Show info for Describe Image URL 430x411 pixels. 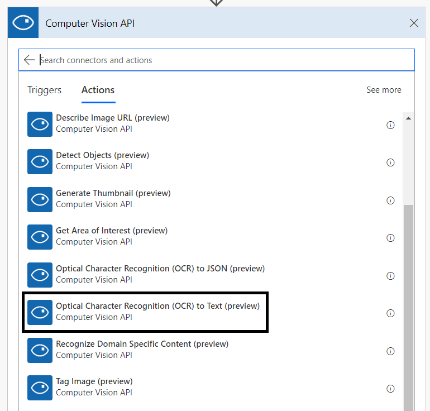coord(390,125)
